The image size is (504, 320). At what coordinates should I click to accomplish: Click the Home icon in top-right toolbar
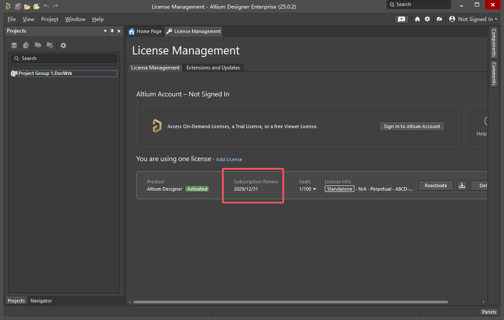[x=417, y=19]
